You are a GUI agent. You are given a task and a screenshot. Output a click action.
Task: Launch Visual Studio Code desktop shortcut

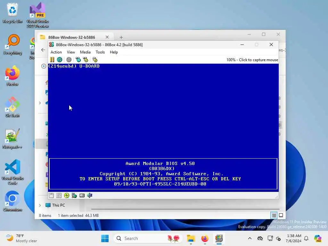tap(12, 172)
